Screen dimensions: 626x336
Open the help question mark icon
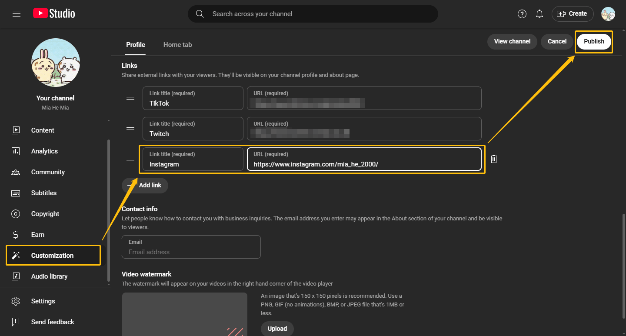click(522, 14)
